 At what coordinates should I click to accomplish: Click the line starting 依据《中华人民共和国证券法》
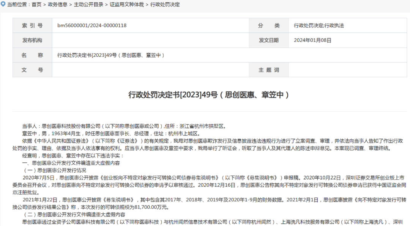213,141
